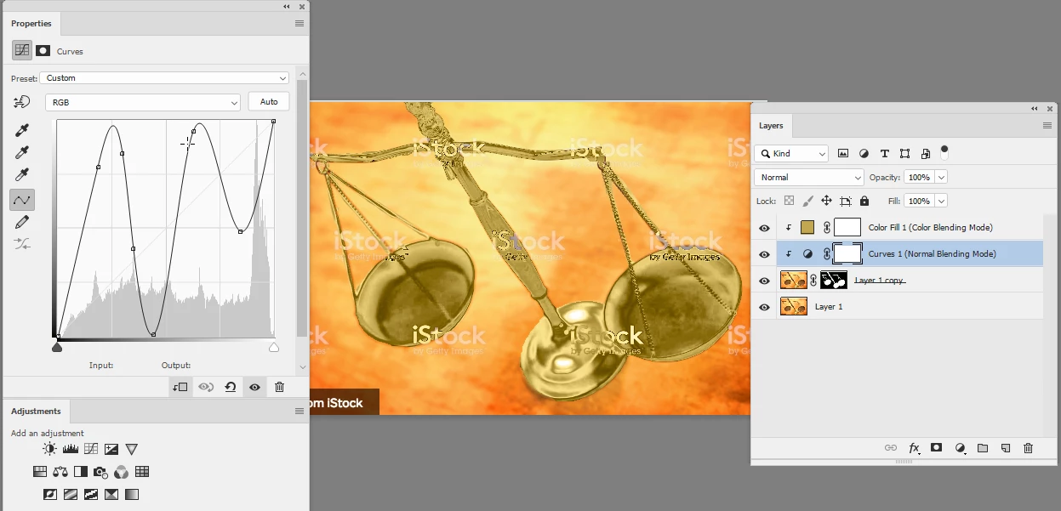Click the black point input slider triangle
1061x511 pixels.
(57, 347)
